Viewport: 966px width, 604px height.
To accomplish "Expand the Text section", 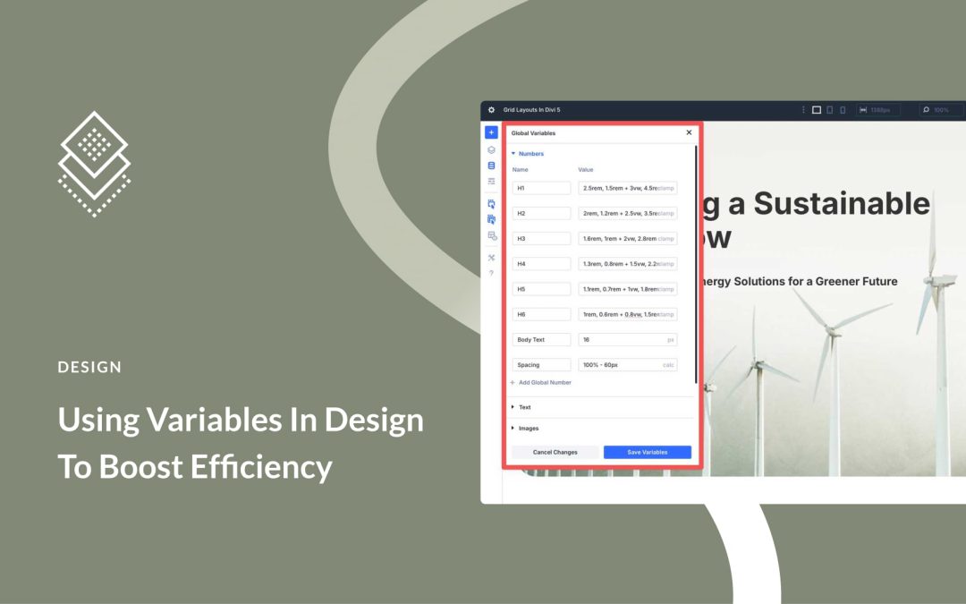I will point(521,407).
